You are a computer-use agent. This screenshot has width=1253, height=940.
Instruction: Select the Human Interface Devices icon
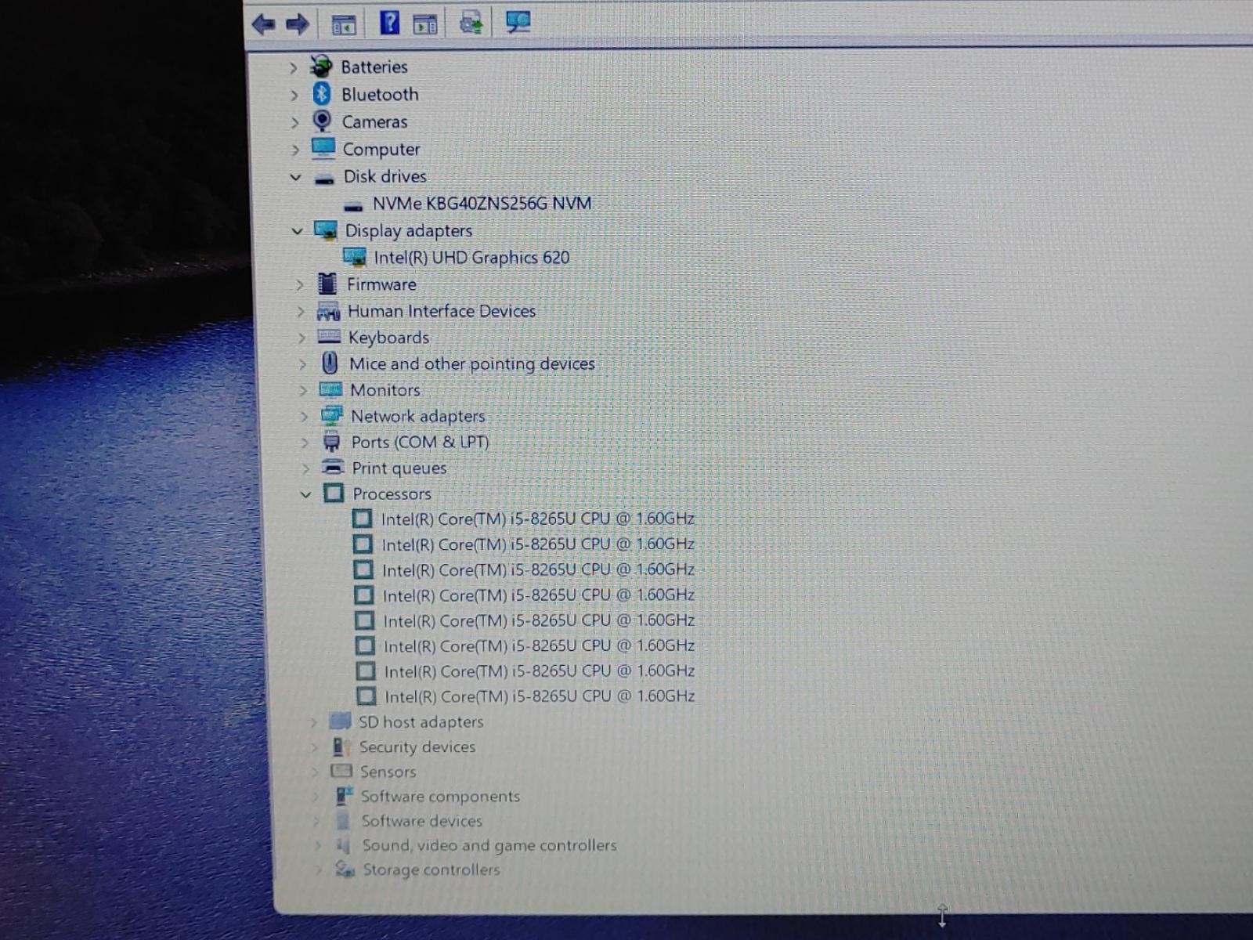coord(328,312)
